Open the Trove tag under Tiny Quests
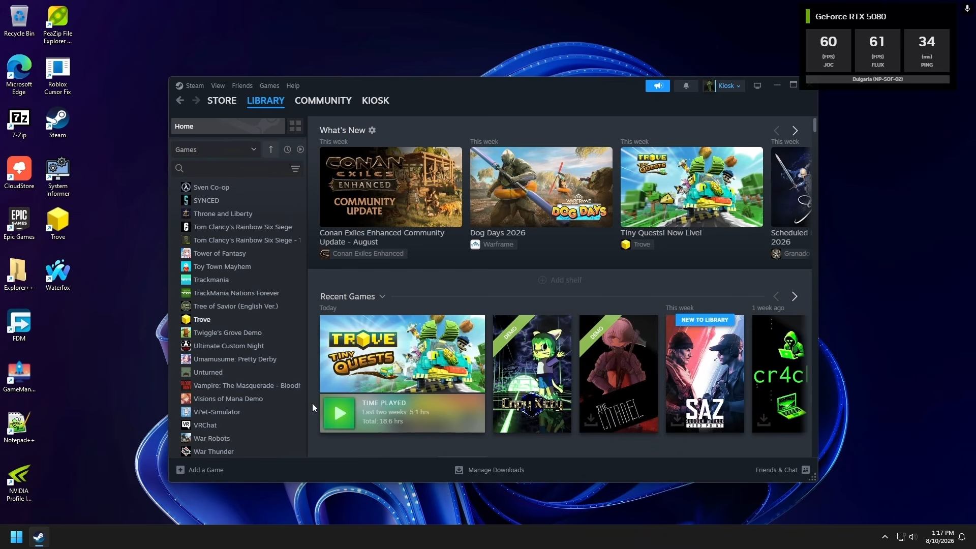 [636, 245]
